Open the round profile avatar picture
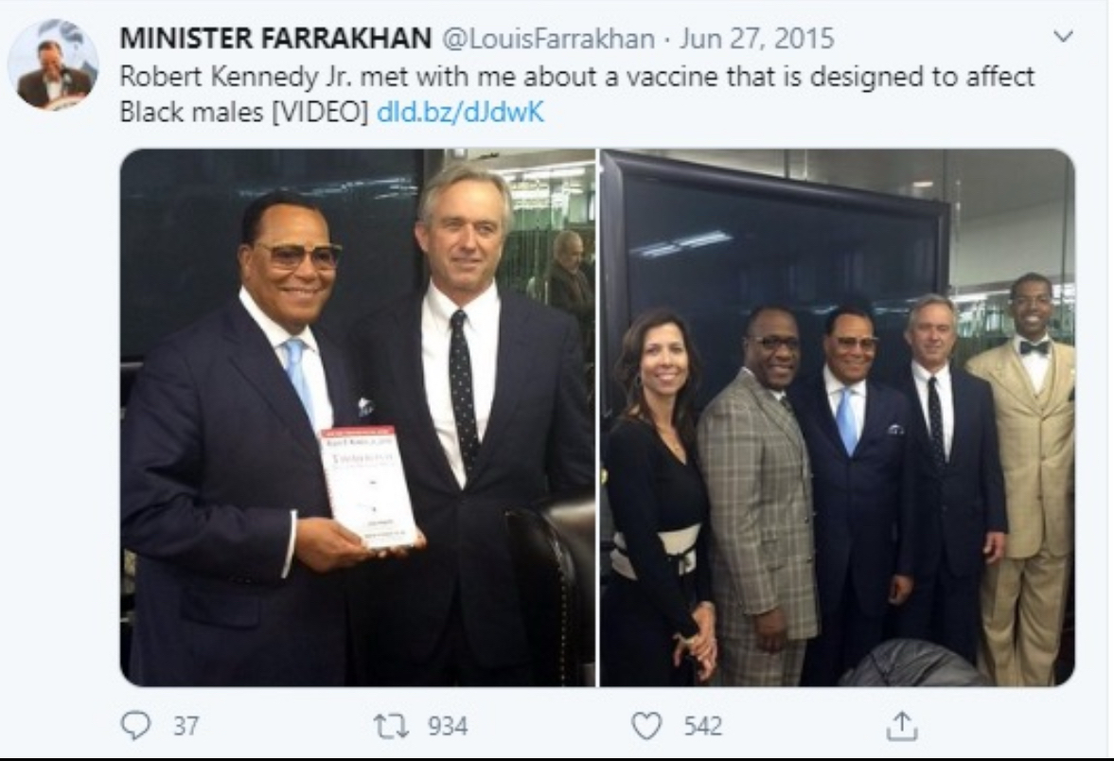Viewport: 1114px width, 761px height. (x=53, y=64)
